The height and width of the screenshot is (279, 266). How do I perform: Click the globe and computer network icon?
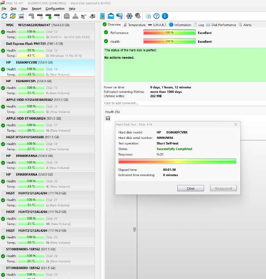tap(120, 16)
